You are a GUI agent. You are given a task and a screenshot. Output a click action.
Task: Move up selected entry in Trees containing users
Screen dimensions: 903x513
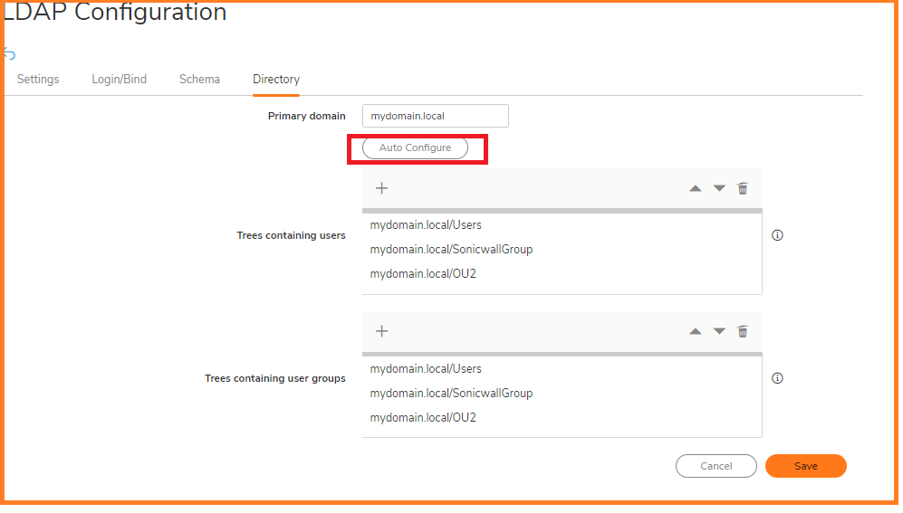pyautogui.click(x=696, y=188)
